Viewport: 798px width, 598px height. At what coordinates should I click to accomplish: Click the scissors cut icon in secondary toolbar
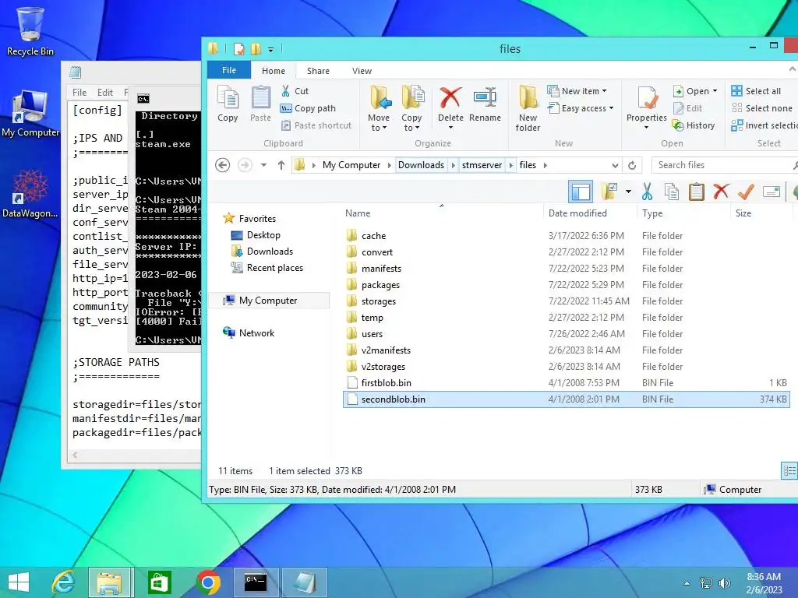(x=647, y=192)
